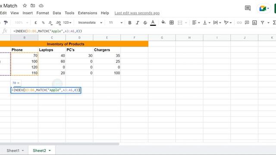The image size is (276, 155).
Task: Format as percent
Action: (43, 22)
